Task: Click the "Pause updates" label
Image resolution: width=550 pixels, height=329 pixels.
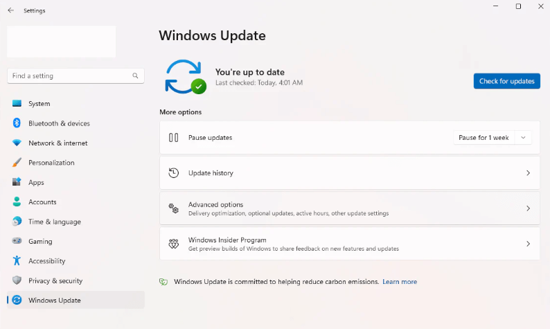Action: 210,138
